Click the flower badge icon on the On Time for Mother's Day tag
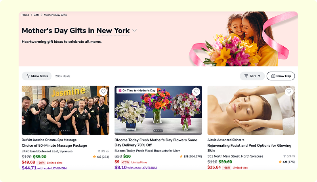This screenshot has width=317, height=182. [120, 91]
